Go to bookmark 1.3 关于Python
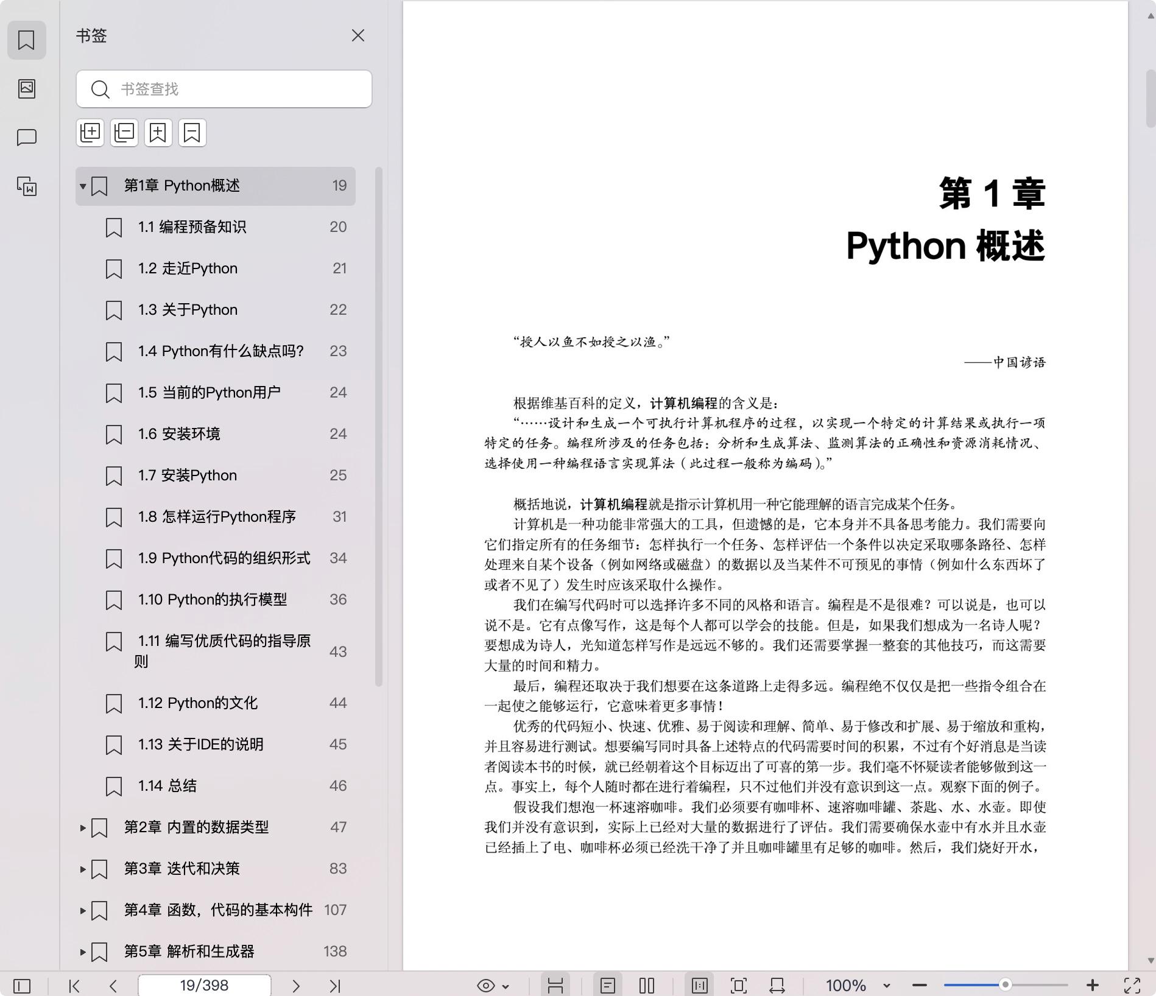This screenshot has height=996, width=1156. point(216,310)
